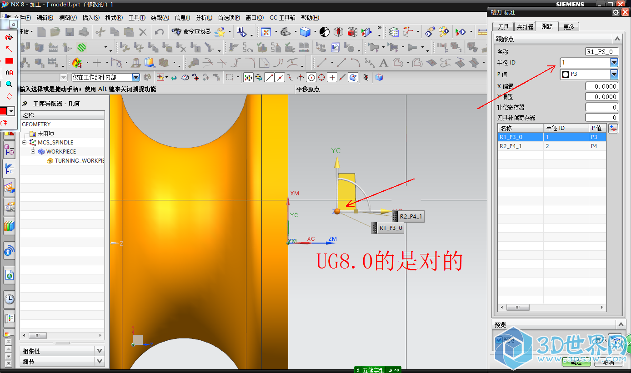Click the Open folder icon

(55, 32)
